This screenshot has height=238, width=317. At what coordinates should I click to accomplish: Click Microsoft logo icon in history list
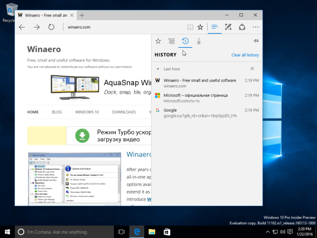pyautogui.click(x=157, y=95)
